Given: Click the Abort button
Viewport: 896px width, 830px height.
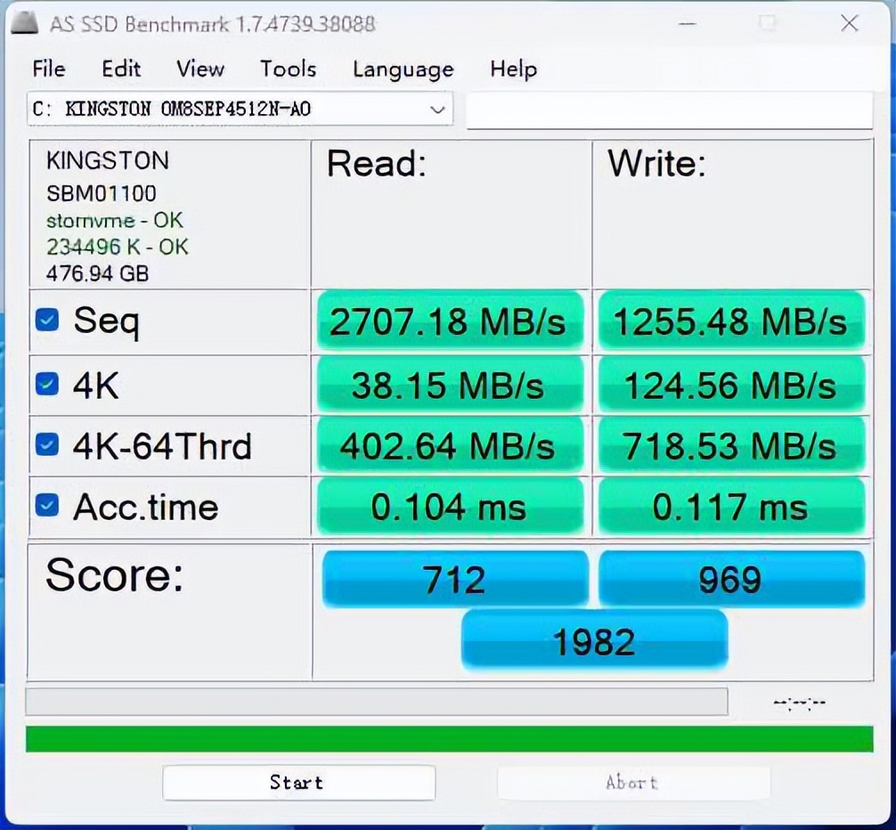Looking at the screenshot, I should [x=632, y=783].
